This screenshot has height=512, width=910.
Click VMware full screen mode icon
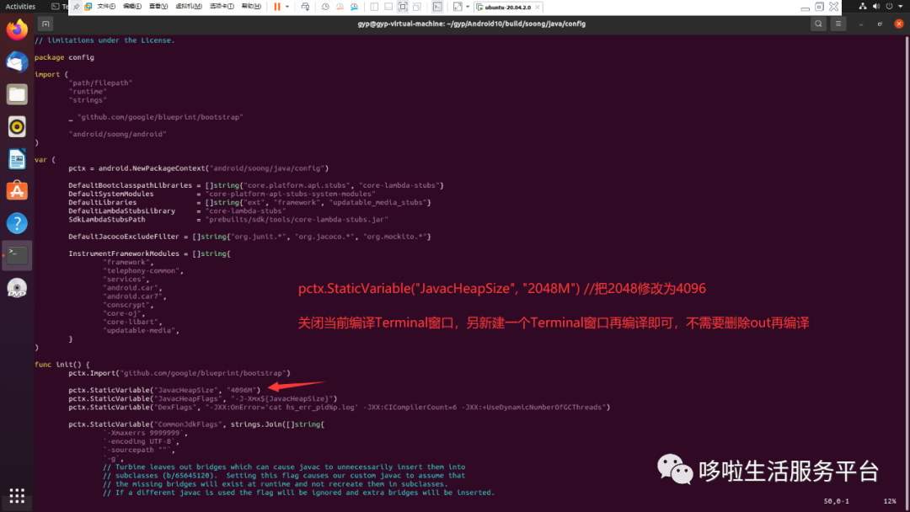(403, 7)
